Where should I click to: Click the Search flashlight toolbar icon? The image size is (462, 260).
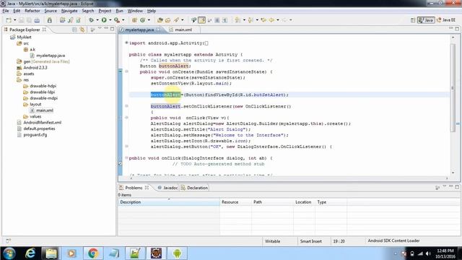[x=176, y=20]
